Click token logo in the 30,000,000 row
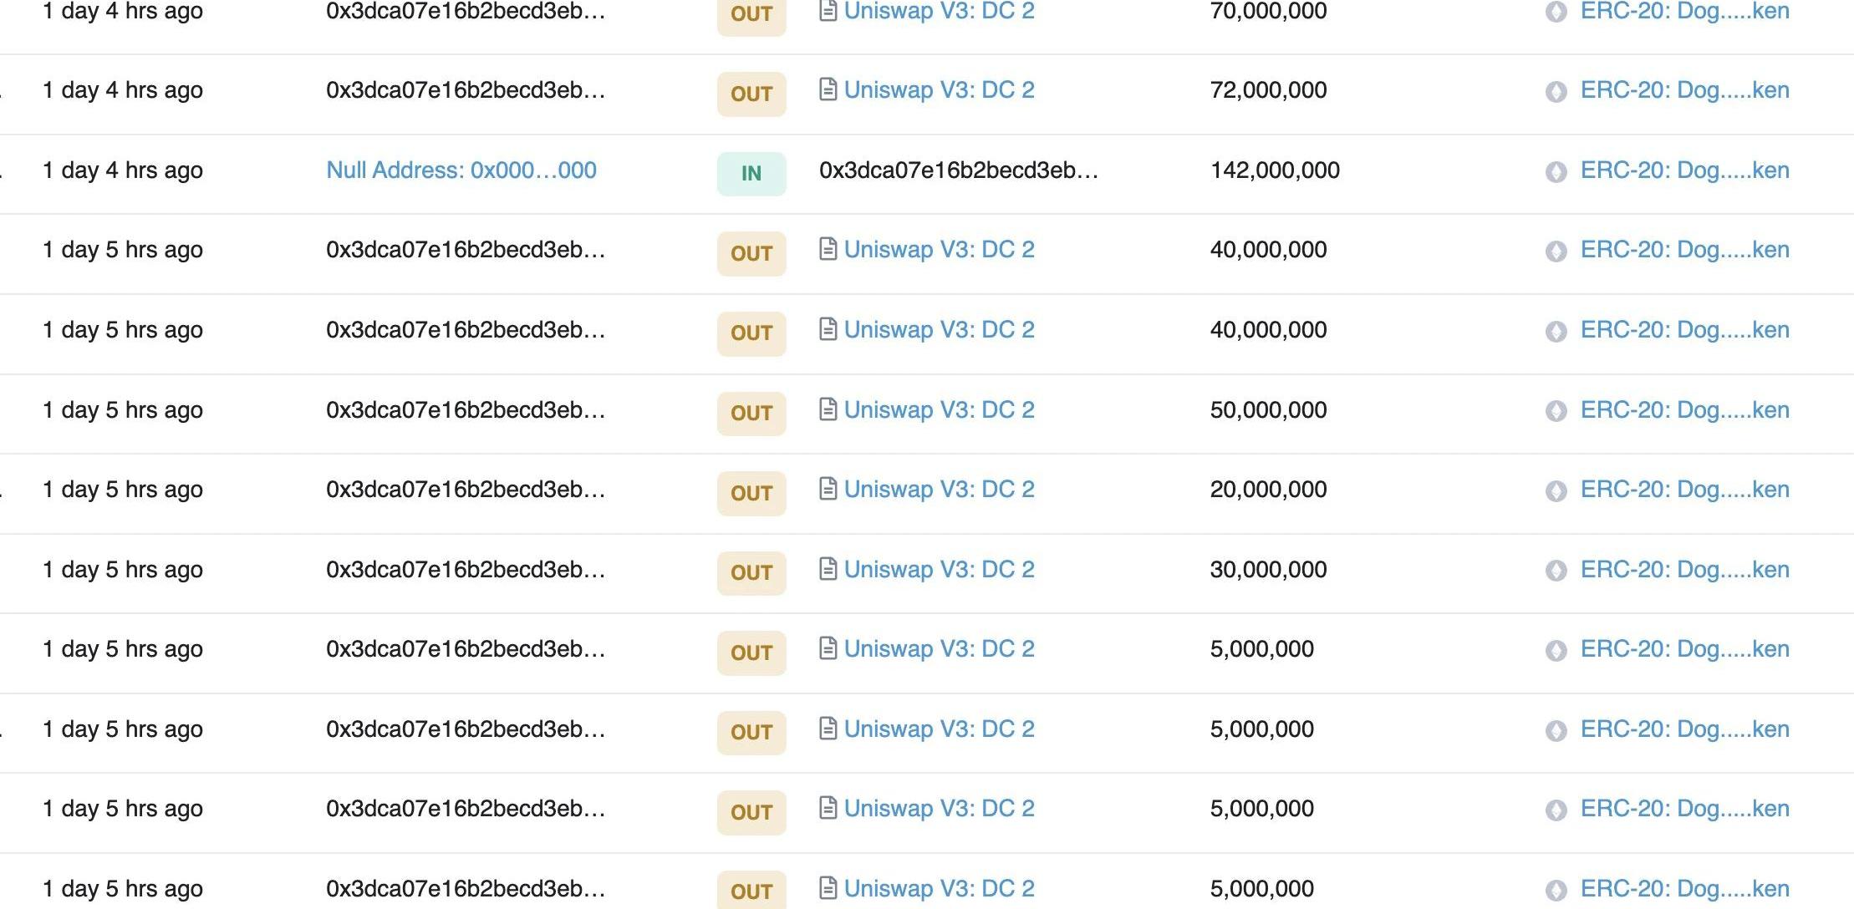Screen dimensions: 1854x909 pos(1556,571)
